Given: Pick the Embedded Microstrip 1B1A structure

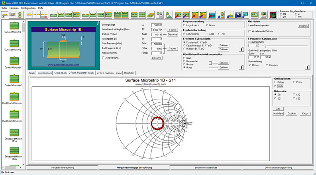Looking at the screenshot, I should click(13, 132).
